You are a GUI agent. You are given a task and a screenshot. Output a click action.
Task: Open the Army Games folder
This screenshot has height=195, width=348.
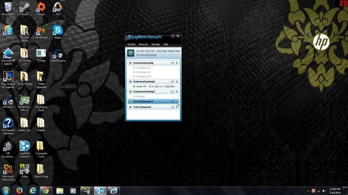coord(24,79)
